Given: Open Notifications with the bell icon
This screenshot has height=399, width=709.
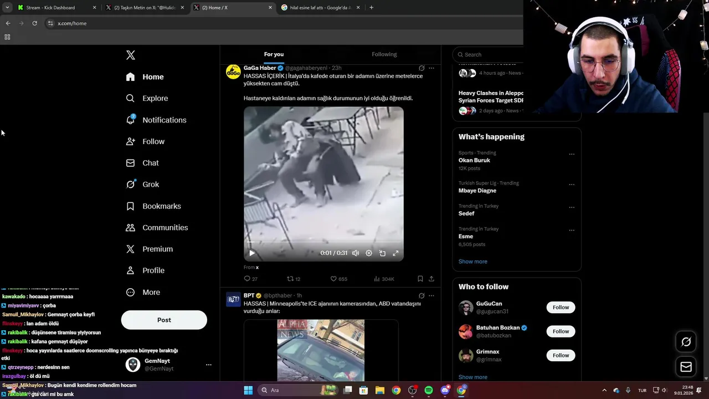Looking at the screenshot, I should coord(156,120).
